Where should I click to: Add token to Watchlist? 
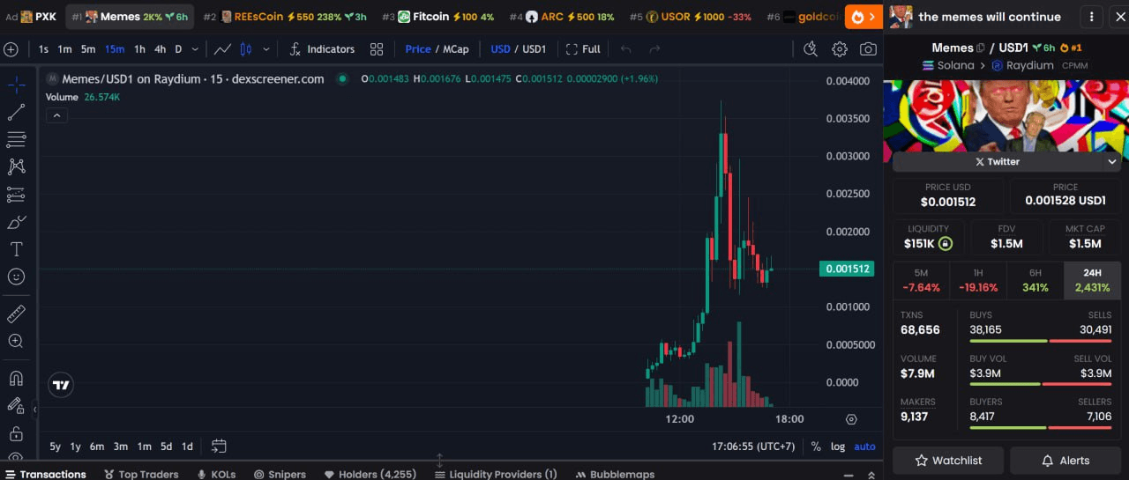click(948, 460)
